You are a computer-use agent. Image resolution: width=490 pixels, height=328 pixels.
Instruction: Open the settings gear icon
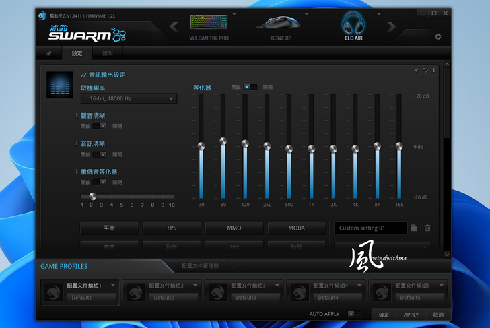click(x=438, y=36)
